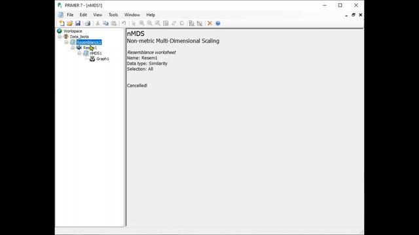Click 'Name: Resem1' line
The height and width of the screenshot is (235, 419).
(142, 58)
